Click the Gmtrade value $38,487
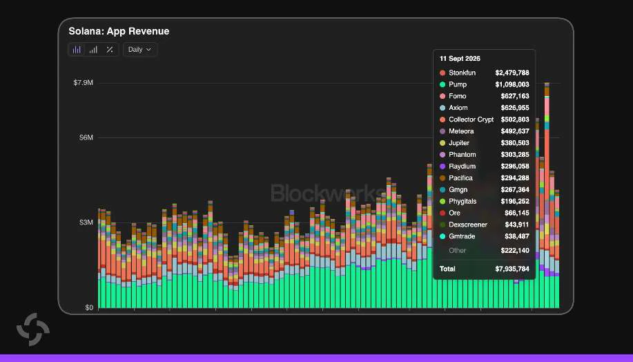The image size is (633, 362). [x=517, y=236]
